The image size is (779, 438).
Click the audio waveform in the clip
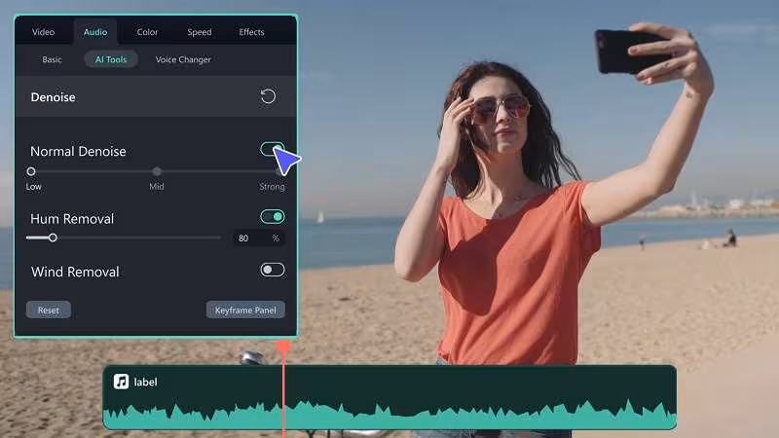389,414
